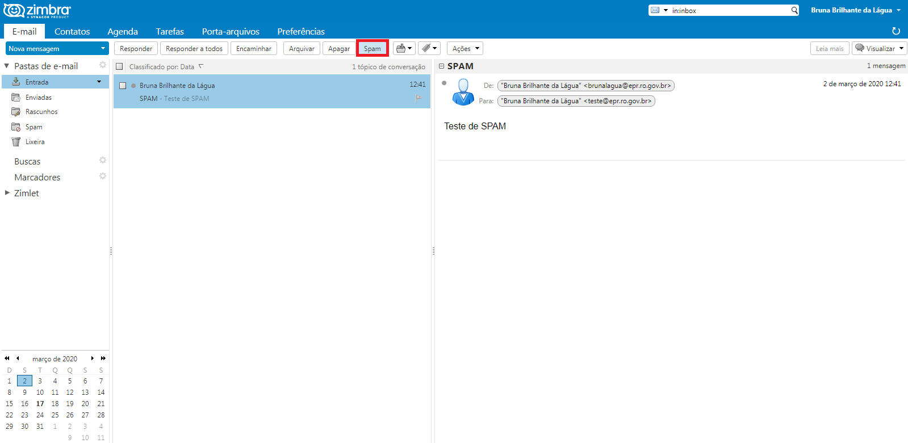Click the Entrada inbox folder icon
The width and height of the screenshot is (908, 443).
[x=16, y=82]
